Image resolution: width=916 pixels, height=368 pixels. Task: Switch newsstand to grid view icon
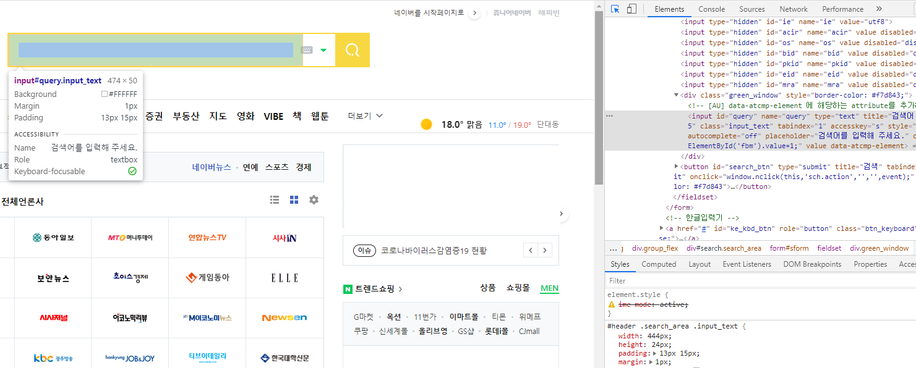[x=294, y=200]
